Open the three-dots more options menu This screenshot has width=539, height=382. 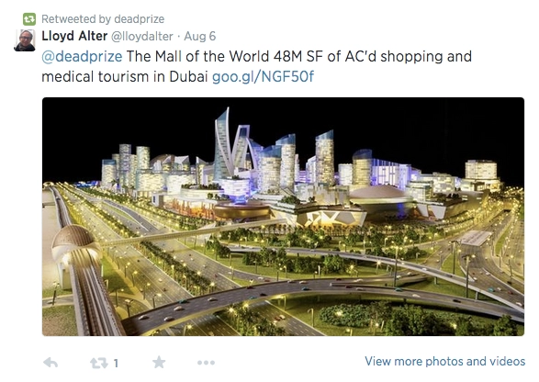pyautogui.click(x=206, y=363)
